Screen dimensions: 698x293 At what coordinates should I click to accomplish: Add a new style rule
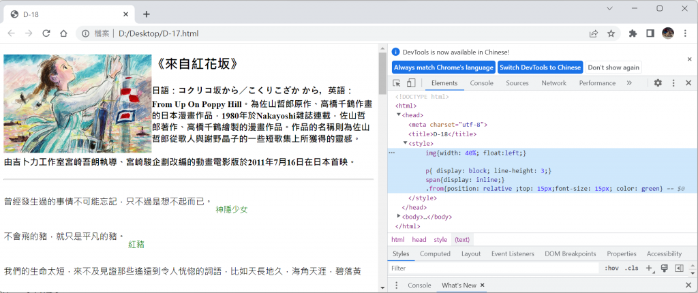(x=650, y=268)
